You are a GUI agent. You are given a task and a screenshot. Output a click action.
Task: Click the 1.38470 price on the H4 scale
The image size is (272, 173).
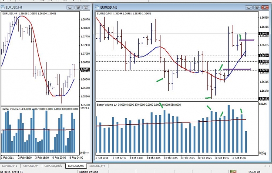point(85,20)
